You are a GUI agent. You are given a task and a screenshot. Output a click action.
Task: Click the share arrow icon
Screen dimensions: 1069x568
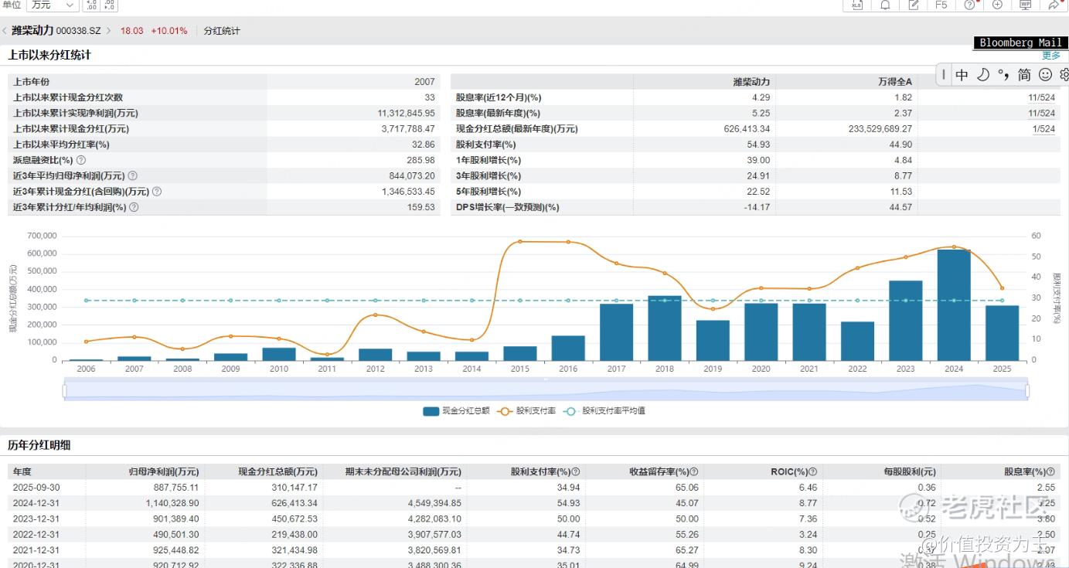click(x=1054, y=5)
